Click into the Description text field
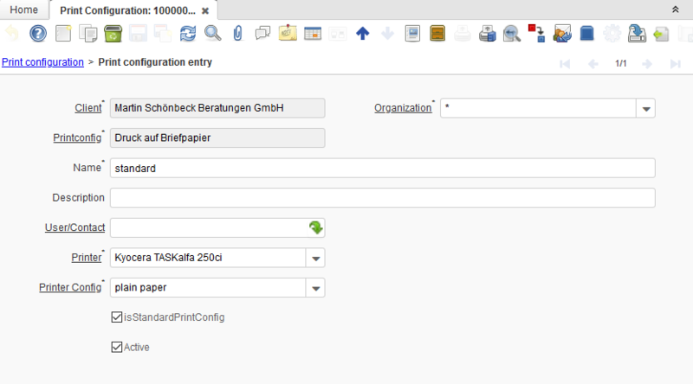The width and height of the screenshot is (693, 384). [x=382, y=198]
